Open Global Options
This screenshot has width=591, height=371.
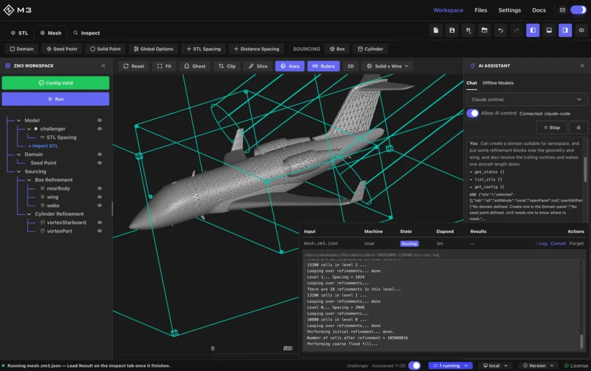tap(154, 49)
